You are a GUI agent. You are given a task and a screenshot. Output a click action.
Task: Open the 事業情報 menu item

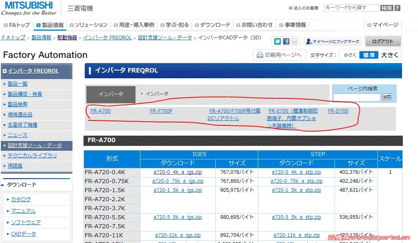click(293, 25)
